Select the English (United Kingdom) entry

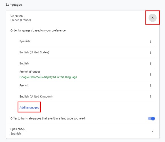point(87,97)
